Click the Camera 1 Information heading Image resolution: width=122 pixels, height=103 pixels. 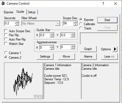click(58, 65)
